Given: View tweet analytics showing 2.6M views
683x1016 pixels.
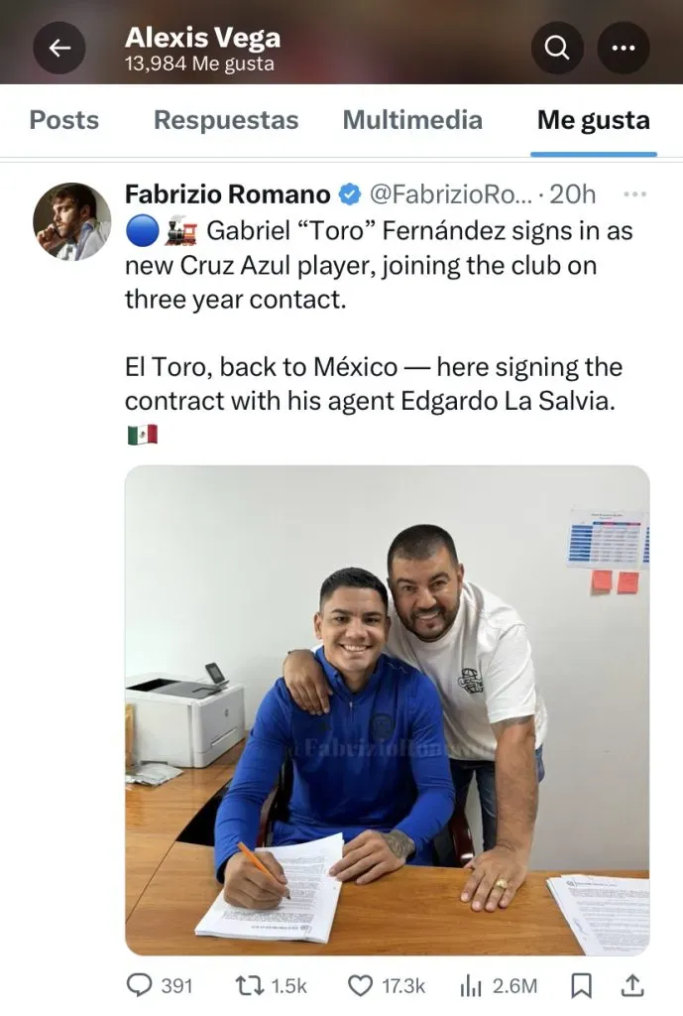Looking at the screenshot, I should 499,985.
